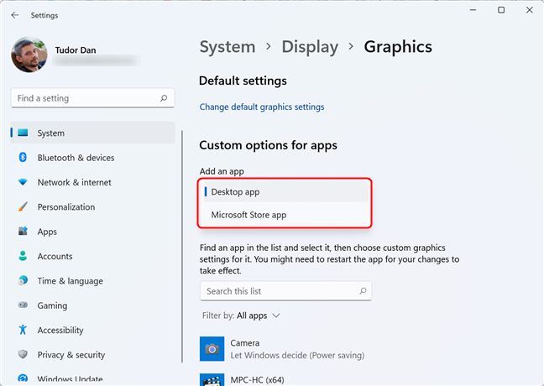
Task: Click the Gaming controller icon
Action: click(23, 305)
